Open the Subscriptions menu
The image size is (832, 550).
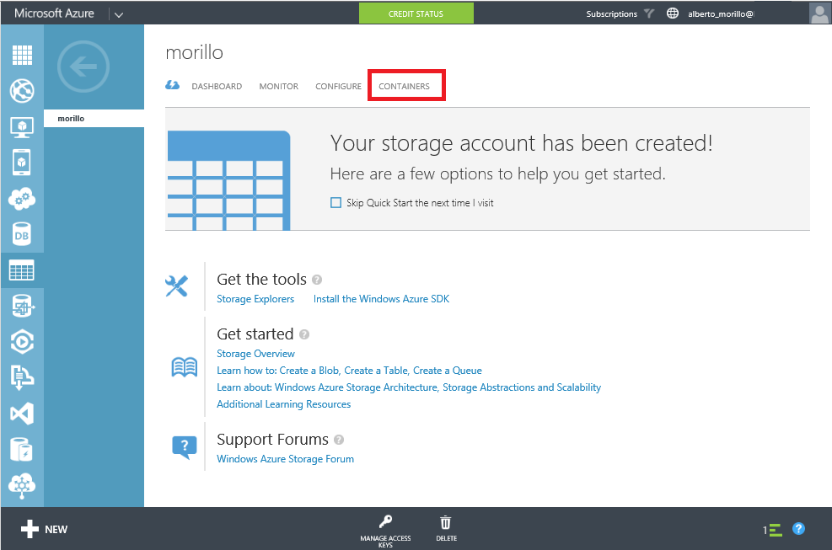(x=612, y=13)
